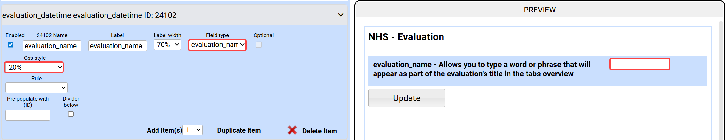This screenshot has width=725, height=140.
Task: Toggle the Optional checkbox
Action: pos(258,45)
